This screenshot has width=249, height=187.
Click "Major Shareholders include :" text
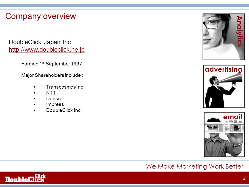[52, 75]
